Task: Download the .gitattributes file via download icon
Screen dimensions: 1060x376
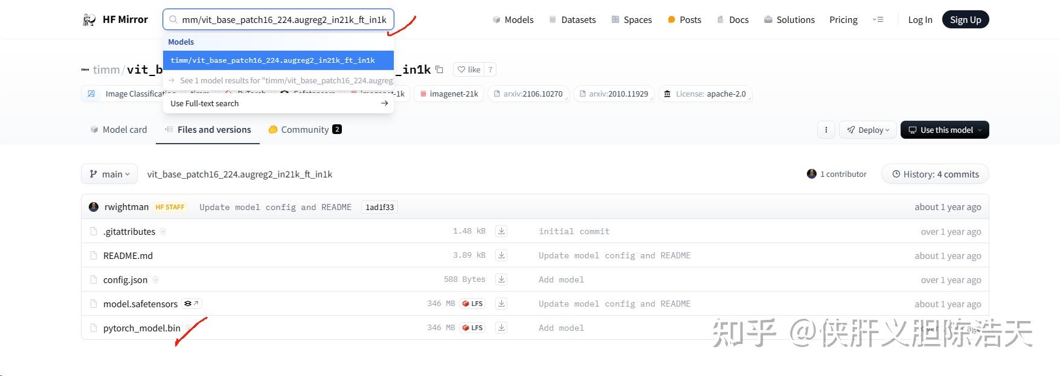Action: pos(501,231)
